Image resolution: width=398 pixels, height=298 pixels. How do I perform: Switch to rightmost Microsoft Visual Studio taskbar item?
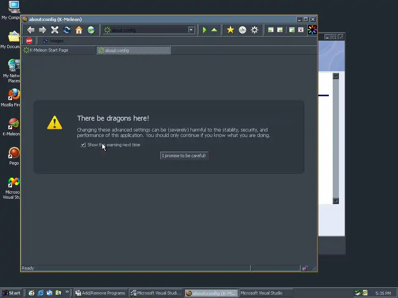(266, 293)
